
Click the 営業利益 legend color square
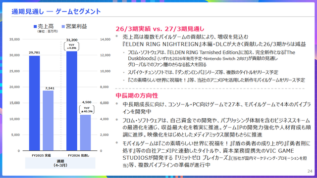[63, 26]
